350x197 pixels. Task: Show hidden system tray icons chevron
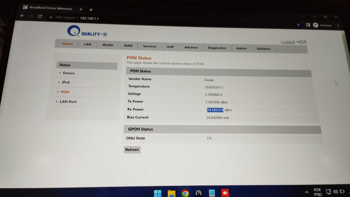(307, 192)
